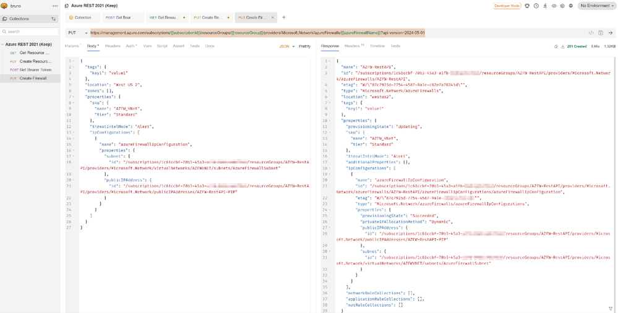The height and width of the screenshot is (313, 618).
Task: Open the No Environment dropdown
Action: [x=597, y=6]
